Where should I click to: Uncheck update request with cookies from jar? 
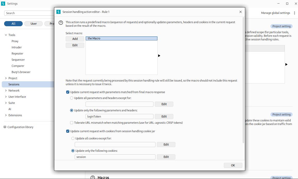tap(68, 131)
